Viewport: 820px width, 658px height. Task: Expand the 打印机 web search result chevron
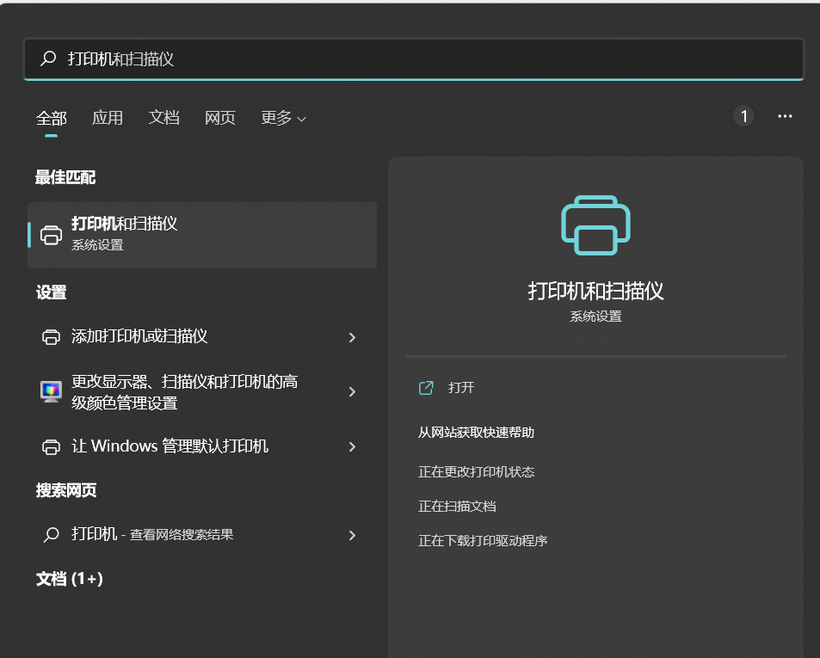click(x=352, y=534)
